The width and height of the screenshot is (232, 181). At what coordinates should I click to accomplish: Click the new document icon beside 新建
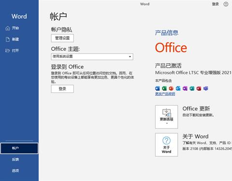8,40
